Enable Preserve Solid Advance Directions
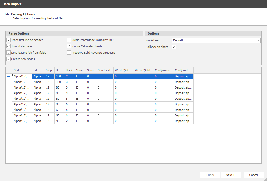This screenshot has height=181, width=267. [69, 53]
